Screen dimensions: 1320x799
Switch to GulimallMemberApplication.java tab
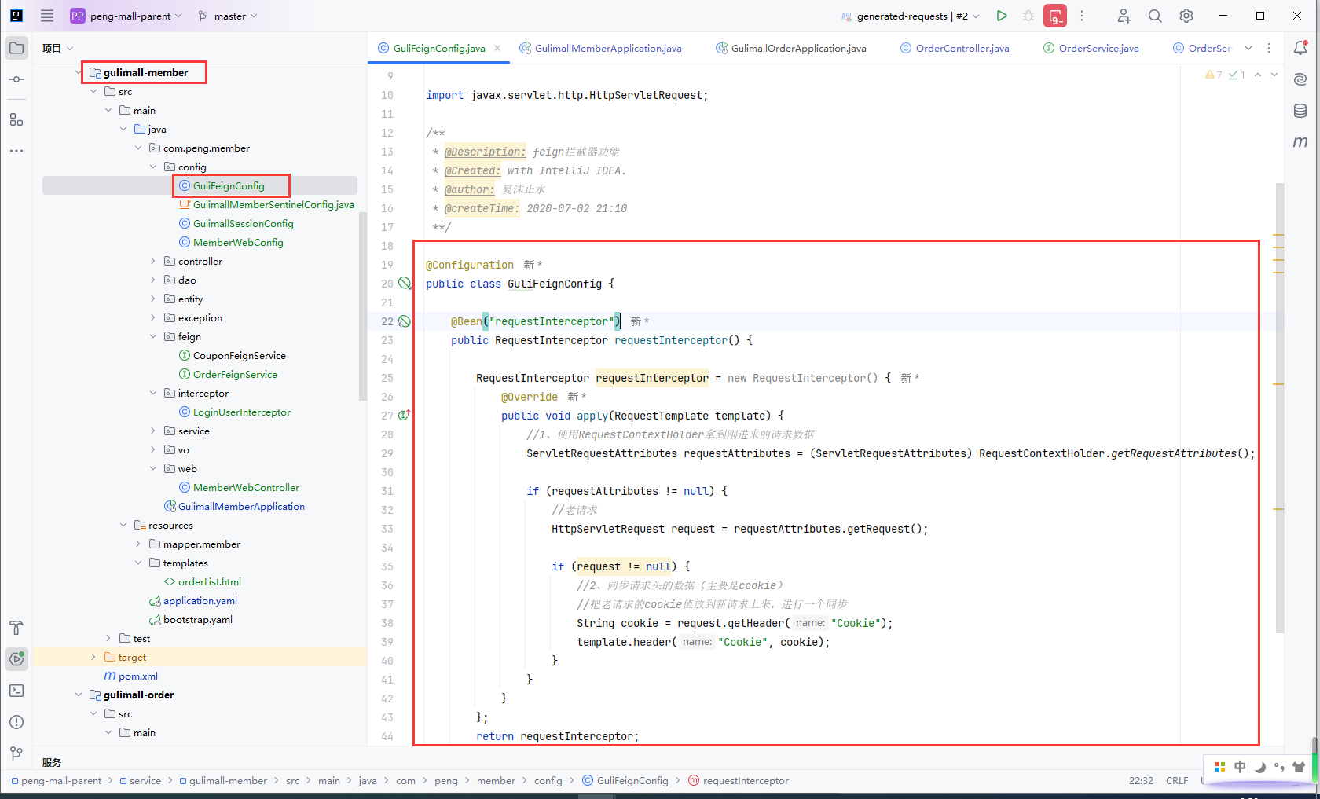coord(600,48)
